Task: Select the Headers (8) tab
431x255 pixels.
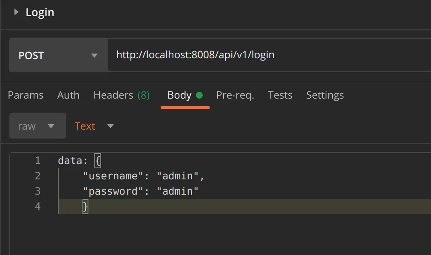Action: pos(122,95)
